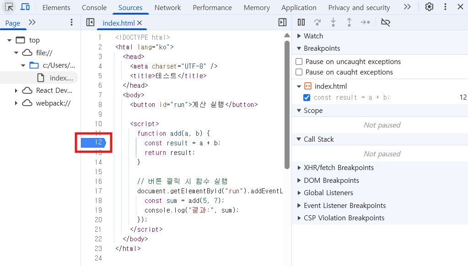468x266 pixels.
Task: Jump to breakpoint code const result
Action: pyautogui.click(x=352, y=97)
